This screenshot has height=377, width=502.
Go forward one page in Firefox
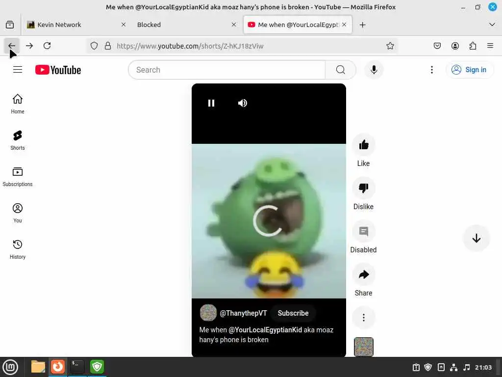[x=29, y=46]
